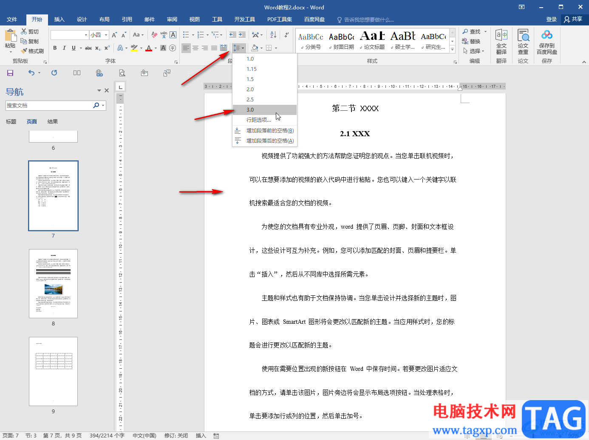Viewport: 589px width, 440px height.
Task: Open the bullet list dropdown arrow
Action: [x=193, y=35]
